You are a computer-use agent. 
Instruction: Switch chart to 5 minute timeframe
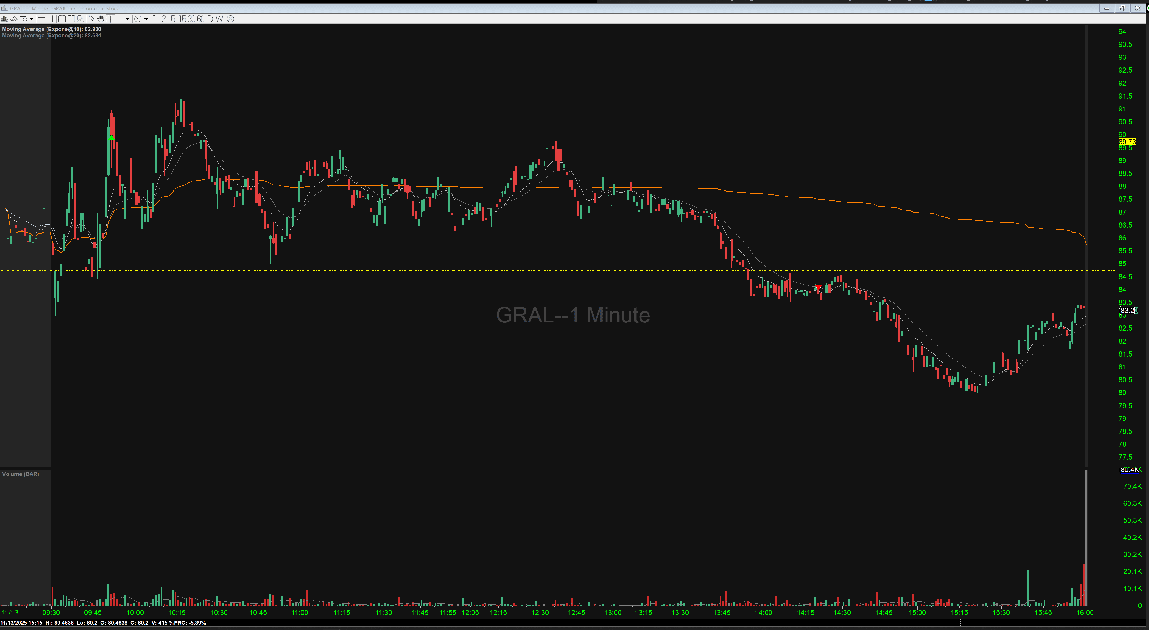(x=172, y=19)
